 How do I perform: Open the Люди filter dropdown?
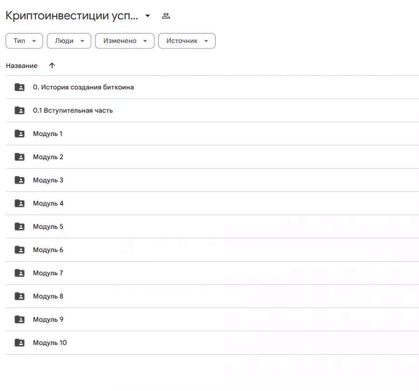[69, 41]
